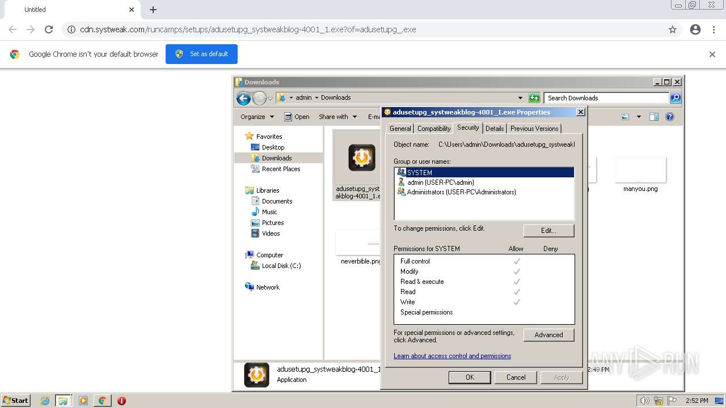Open recent pages dropdown next to forward
This screenshot has width=726, height=408.
click(x=270, y=98)
